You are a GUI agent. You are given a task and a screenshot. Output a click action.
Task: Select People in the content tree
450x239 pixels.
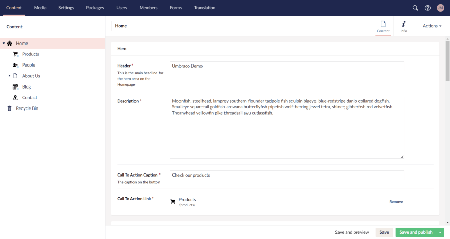tap(29, 65)
